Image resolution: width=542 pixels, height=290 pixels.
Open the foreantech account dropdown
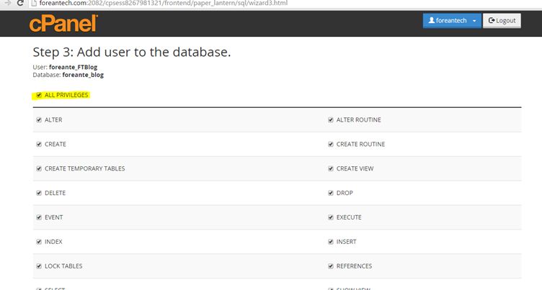[x=474, y=21]
